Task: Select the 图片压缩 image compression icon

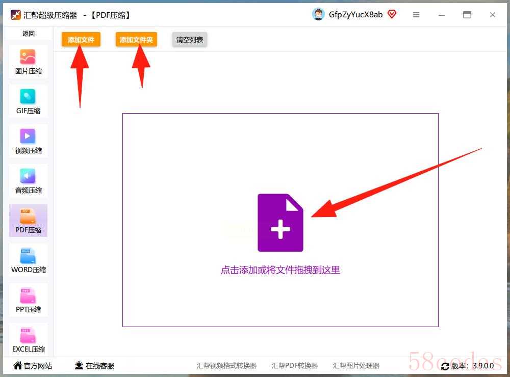Action: click(x=28, y=57)
